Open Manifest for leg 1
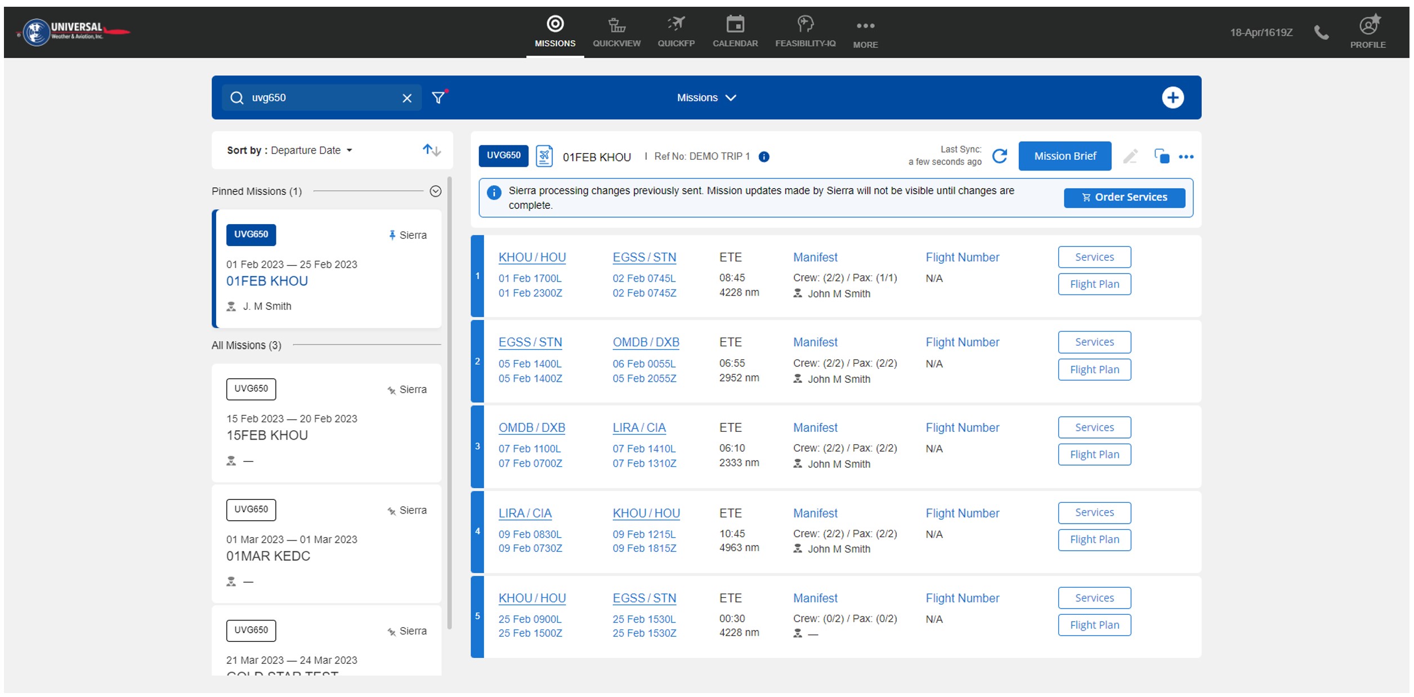The width and height of the screenshot is (1414, 697). pyautogui.click(x=815, y=257)
